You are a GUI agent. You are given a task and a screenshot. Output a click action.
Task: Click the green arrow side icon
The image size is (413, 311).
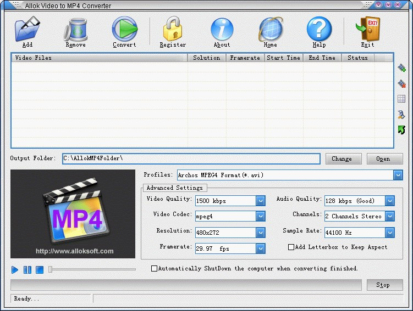coord(401,130)
